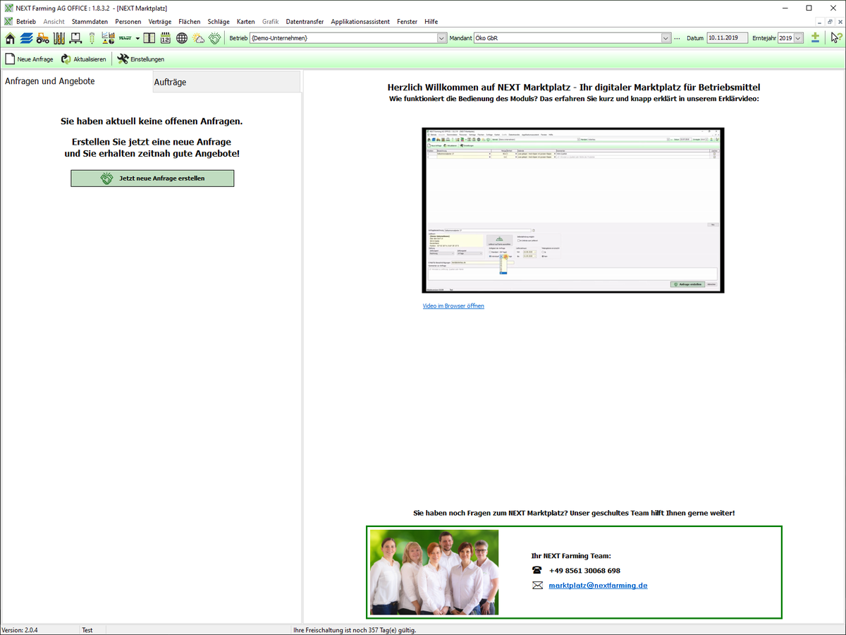846x635 pixels.
Task: Open the Schläge menu
Action: click(219, 22)
